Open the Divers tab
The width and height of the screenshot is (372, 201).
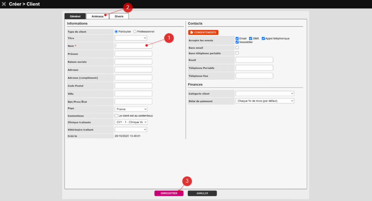119,16
